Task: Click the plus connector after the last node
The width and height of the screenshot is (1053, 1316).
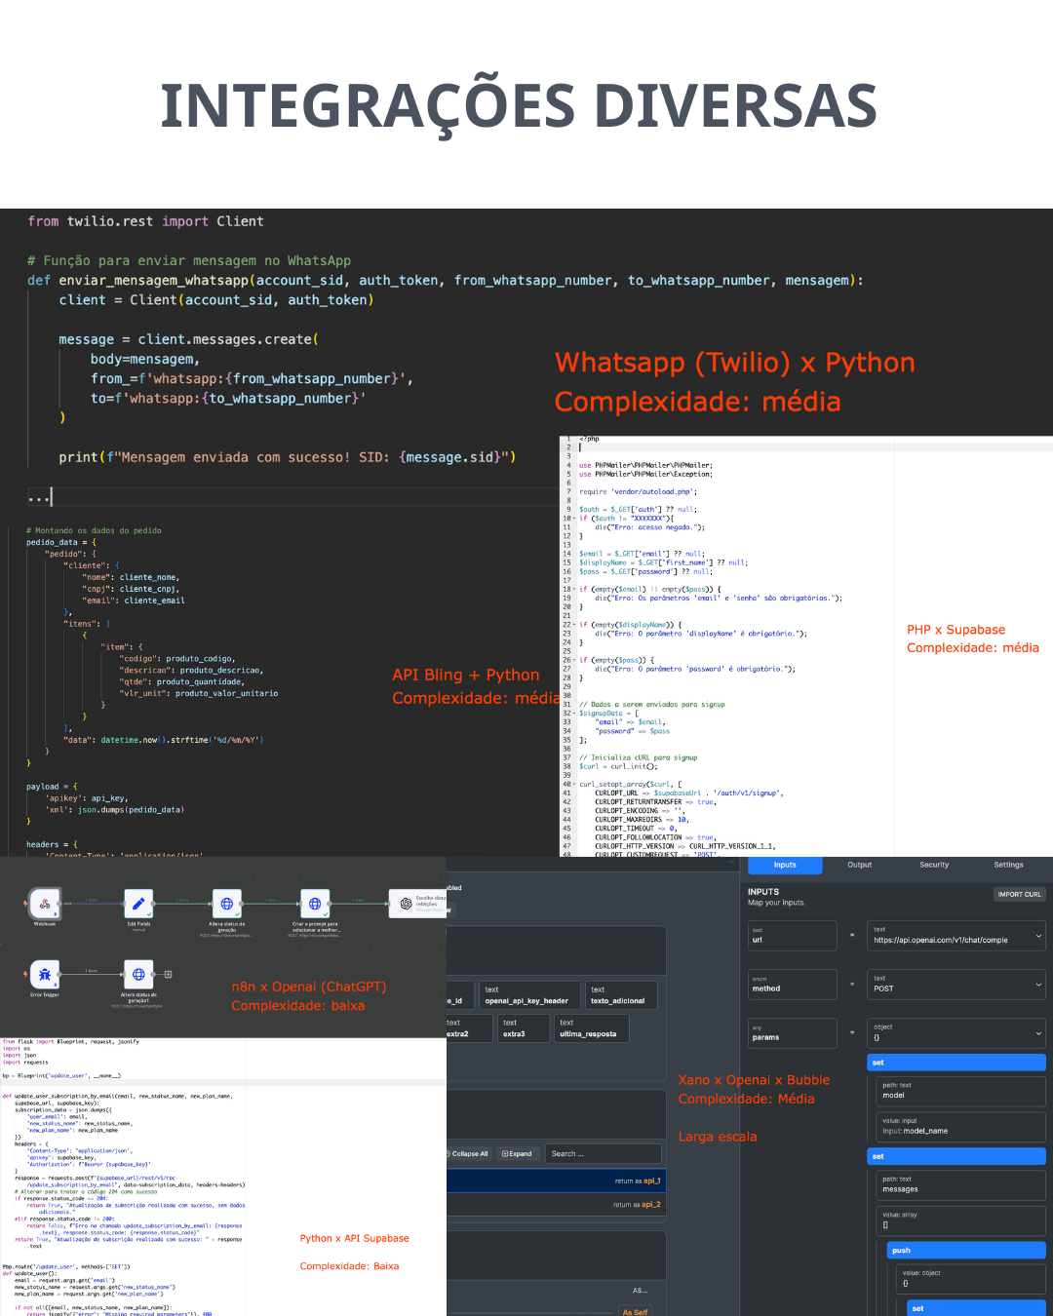Action: tap(168, 974)
